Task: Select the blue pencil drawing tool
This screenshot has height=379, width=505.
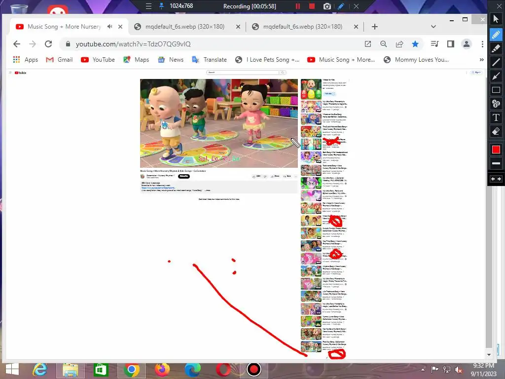Action: pyautogui.click(x=496, y=34)
